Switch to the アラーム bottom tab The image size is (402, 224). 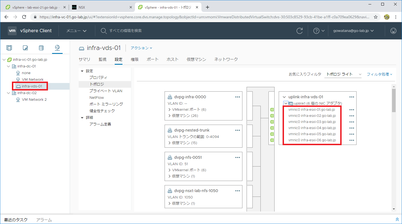[44, 220]
